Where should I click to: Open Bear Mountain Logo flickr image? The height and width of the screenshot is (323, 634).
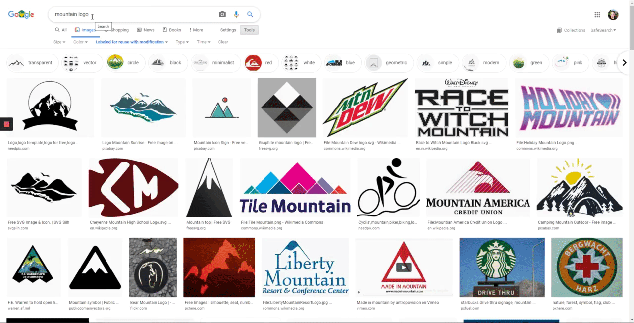[153, 268]
